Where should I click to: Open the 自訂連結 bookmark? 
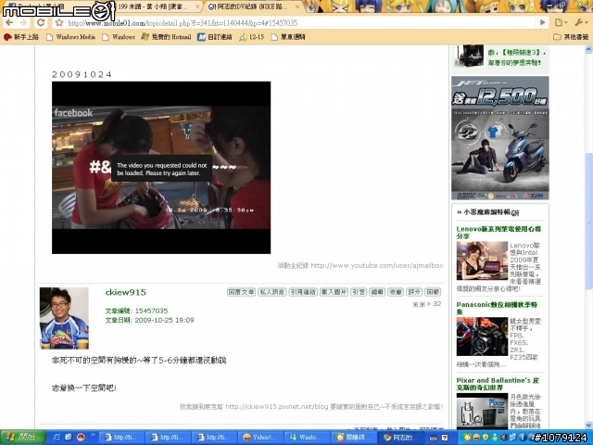pos(215,37)
